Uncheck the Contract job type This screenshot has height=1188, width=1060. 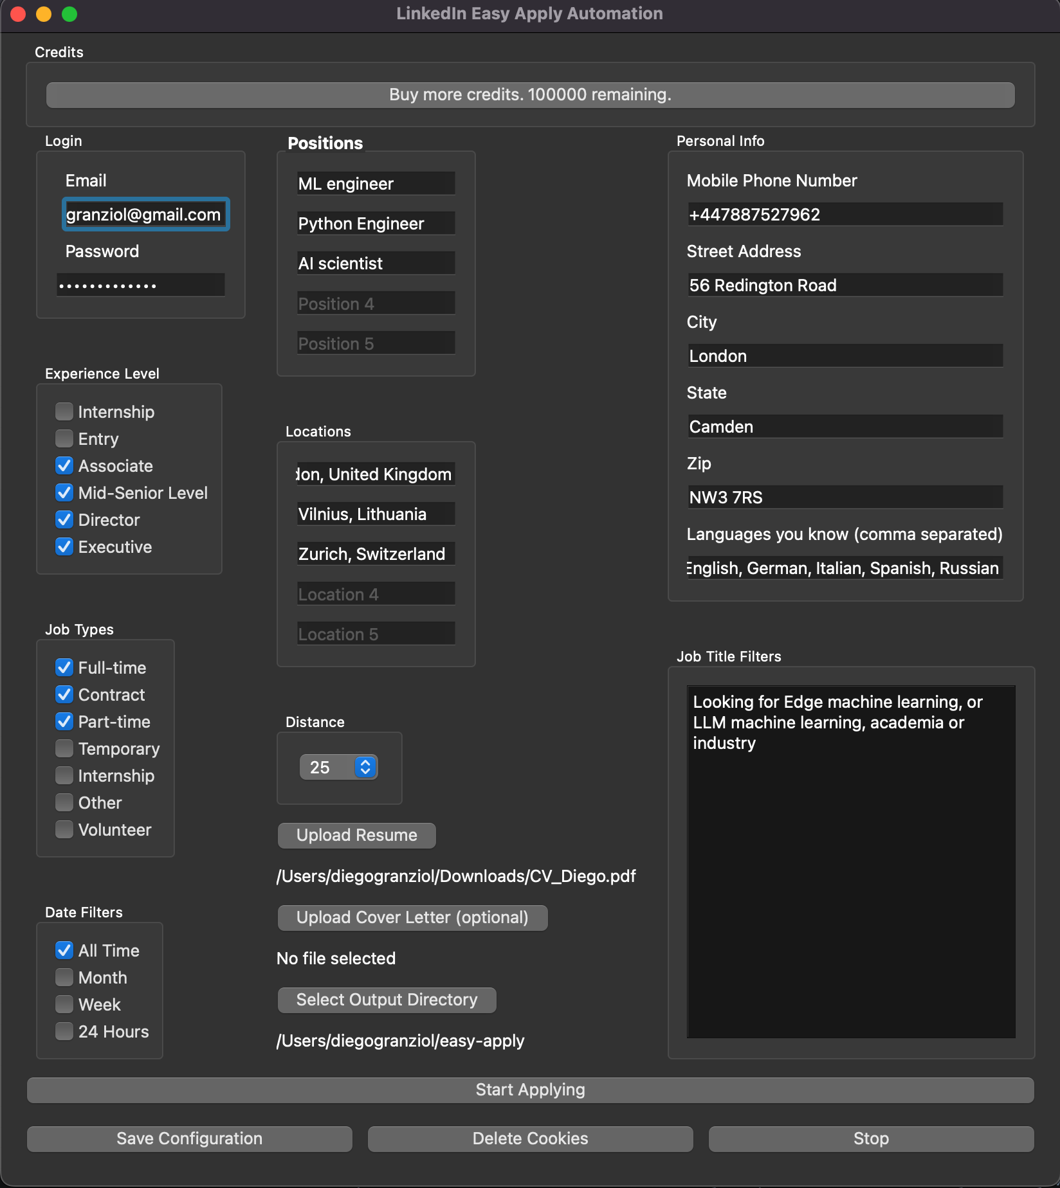click(64, 694)
